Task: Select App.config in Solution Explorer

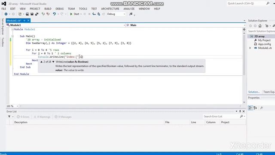Action: point(264,44)
